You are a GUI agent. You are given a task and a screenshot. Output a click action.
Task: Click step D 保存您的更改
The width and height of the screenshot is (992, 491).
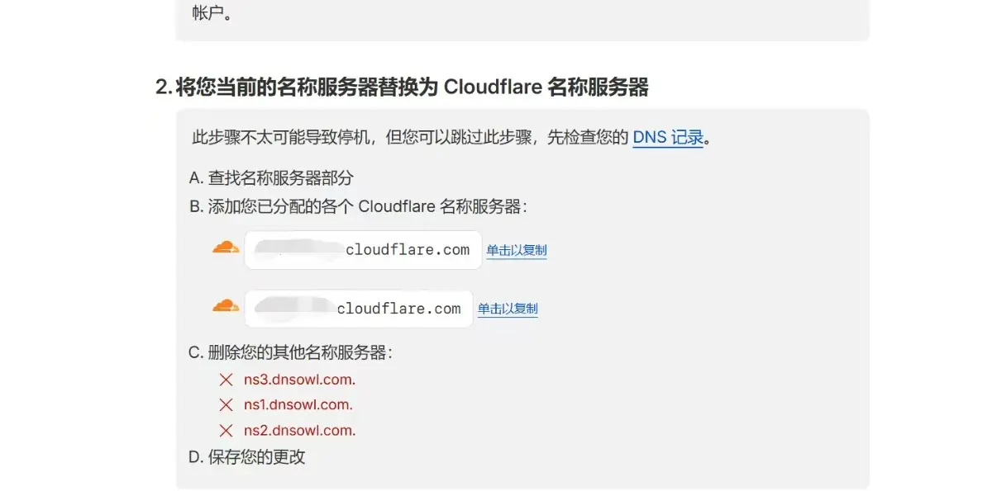[247, 456]
